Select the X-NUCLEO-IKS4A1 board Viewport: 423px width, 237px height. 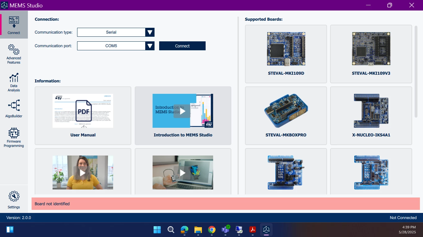[x=371, y=116]
